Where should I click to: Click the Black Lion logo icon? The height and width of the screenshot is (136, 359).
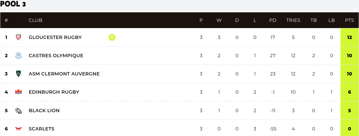click(x=18, y=110)
